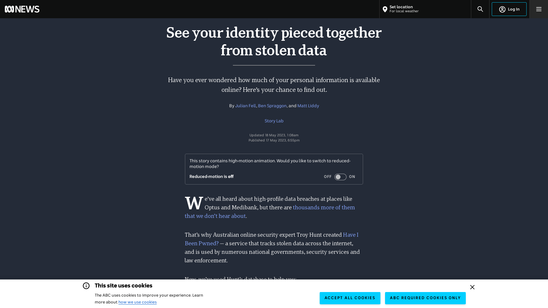Click ACCEPT ALL COOKIES button
548x308 pixels.
click(350, 298)
